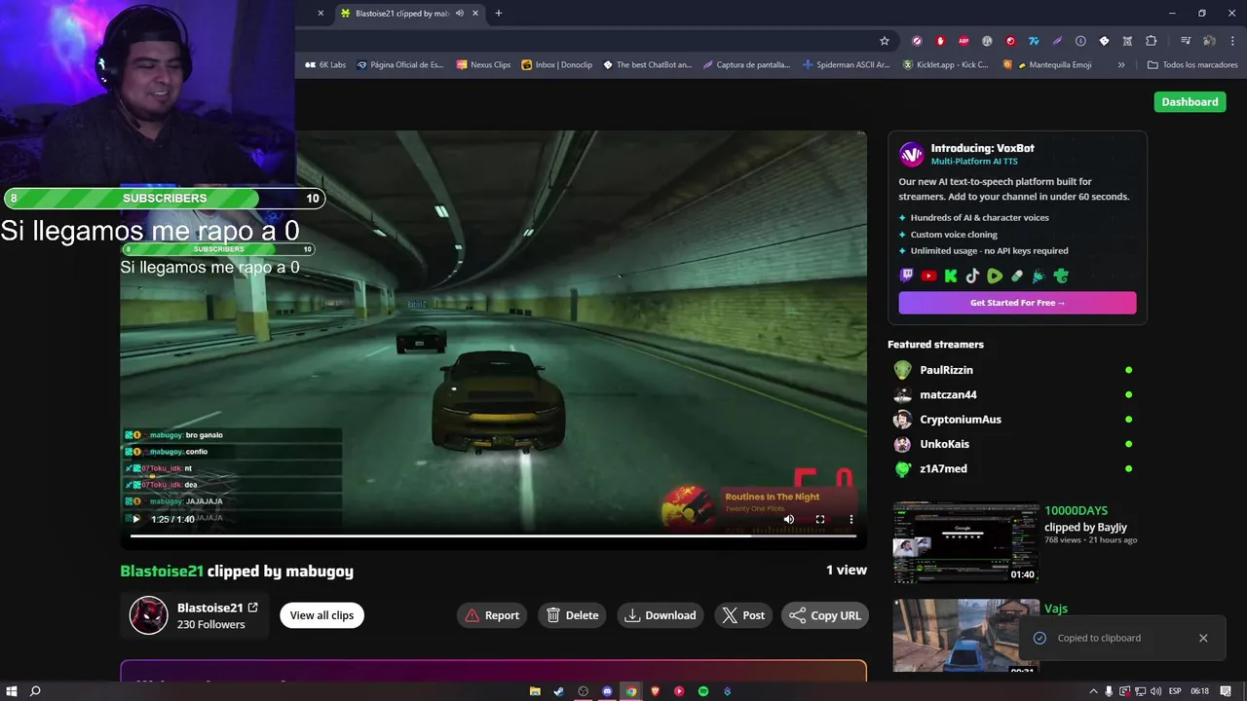Open the browser media controls icon
Image resolution: width=1247 pixels, height=701 pixels.
tap(1186, 41)
